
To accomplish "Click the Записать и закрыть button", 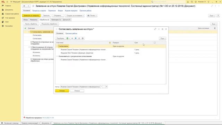I will (31, 16).
